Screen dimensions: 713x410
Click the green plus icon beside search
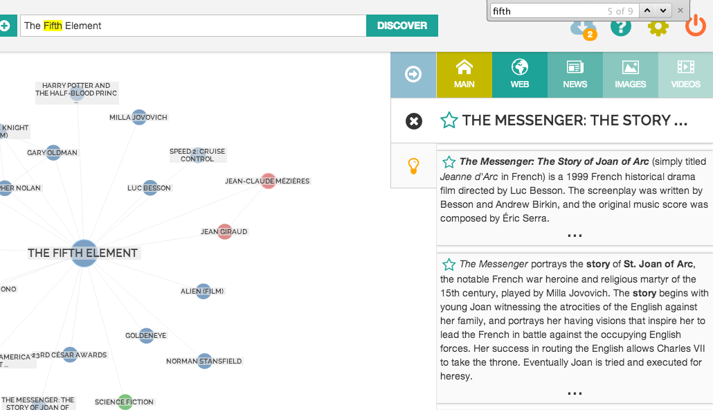pos(6,26)
